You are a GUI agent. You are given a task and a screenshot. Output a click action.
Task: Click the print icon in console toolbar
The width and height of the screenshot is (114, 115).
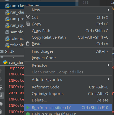pos(1,104)
